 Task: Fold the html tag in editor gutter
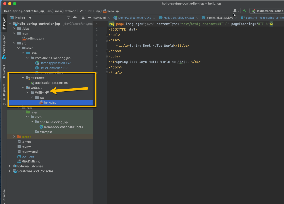tap(106, 35)
